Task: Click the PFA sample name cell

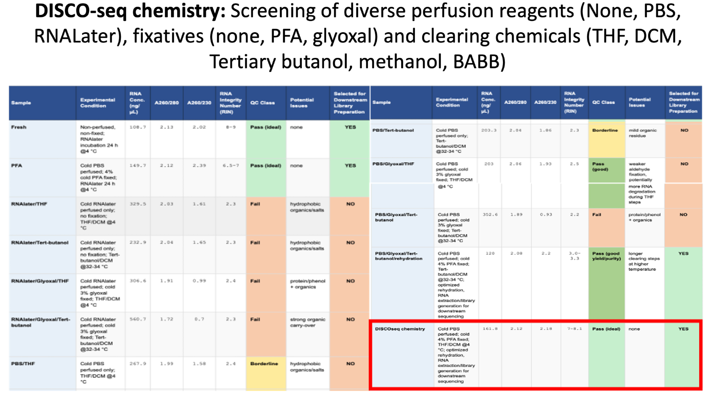Action: pos(17,166)
